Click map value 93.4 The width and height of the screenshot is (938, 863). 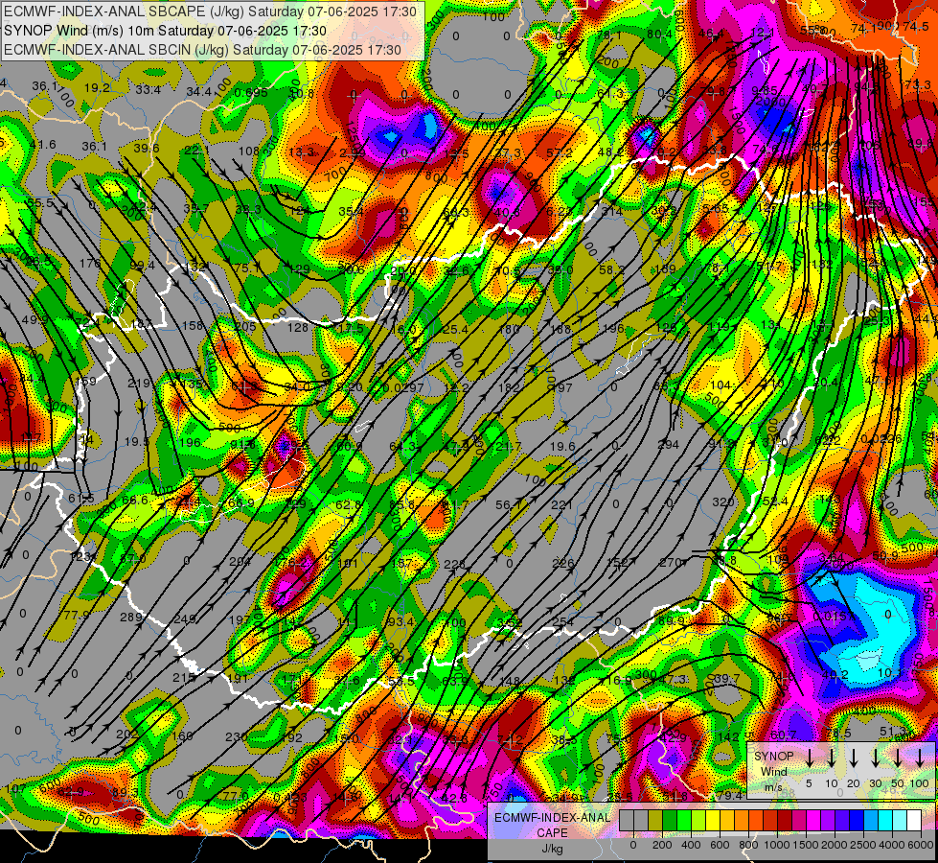(x=400, y=622)
